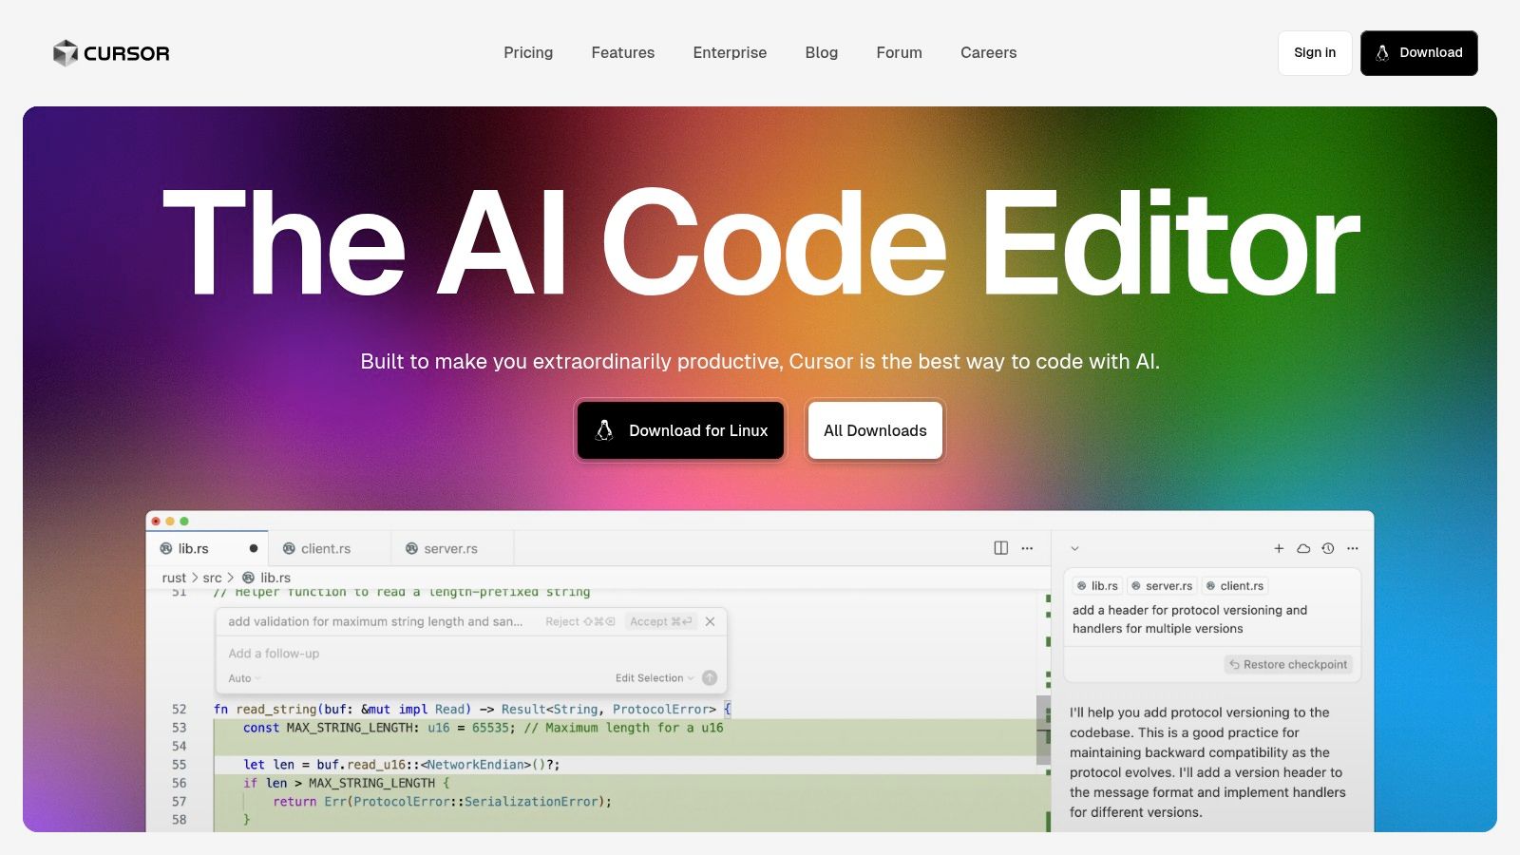Click the unsaved dot on lib.rs tab
This screenshot has width=1520, height=855.
[254, 548]
